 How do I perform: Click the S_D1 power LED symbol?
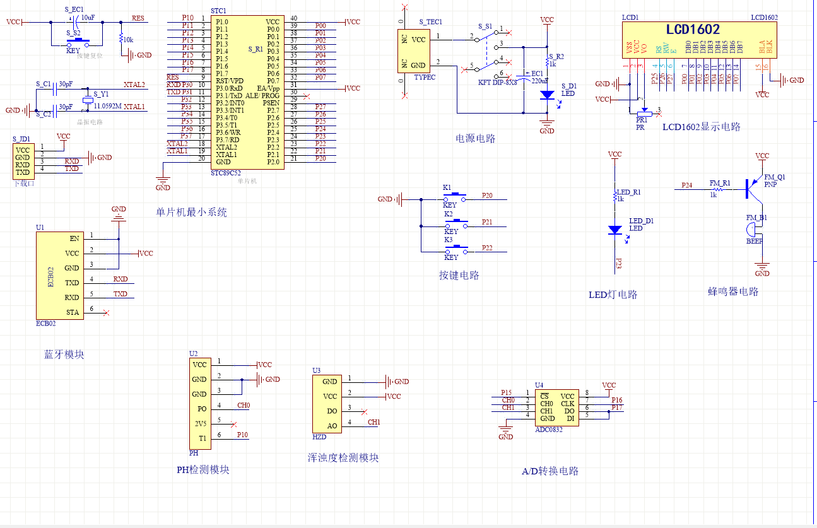click(x=547, y=95)
